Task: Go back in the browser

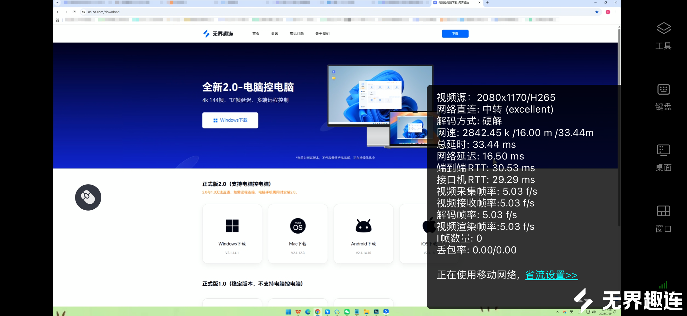Action: point(58,12)
